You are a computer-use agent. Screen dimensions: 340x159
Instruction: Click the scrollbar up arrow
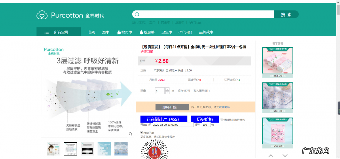click(x=338, y=2)
